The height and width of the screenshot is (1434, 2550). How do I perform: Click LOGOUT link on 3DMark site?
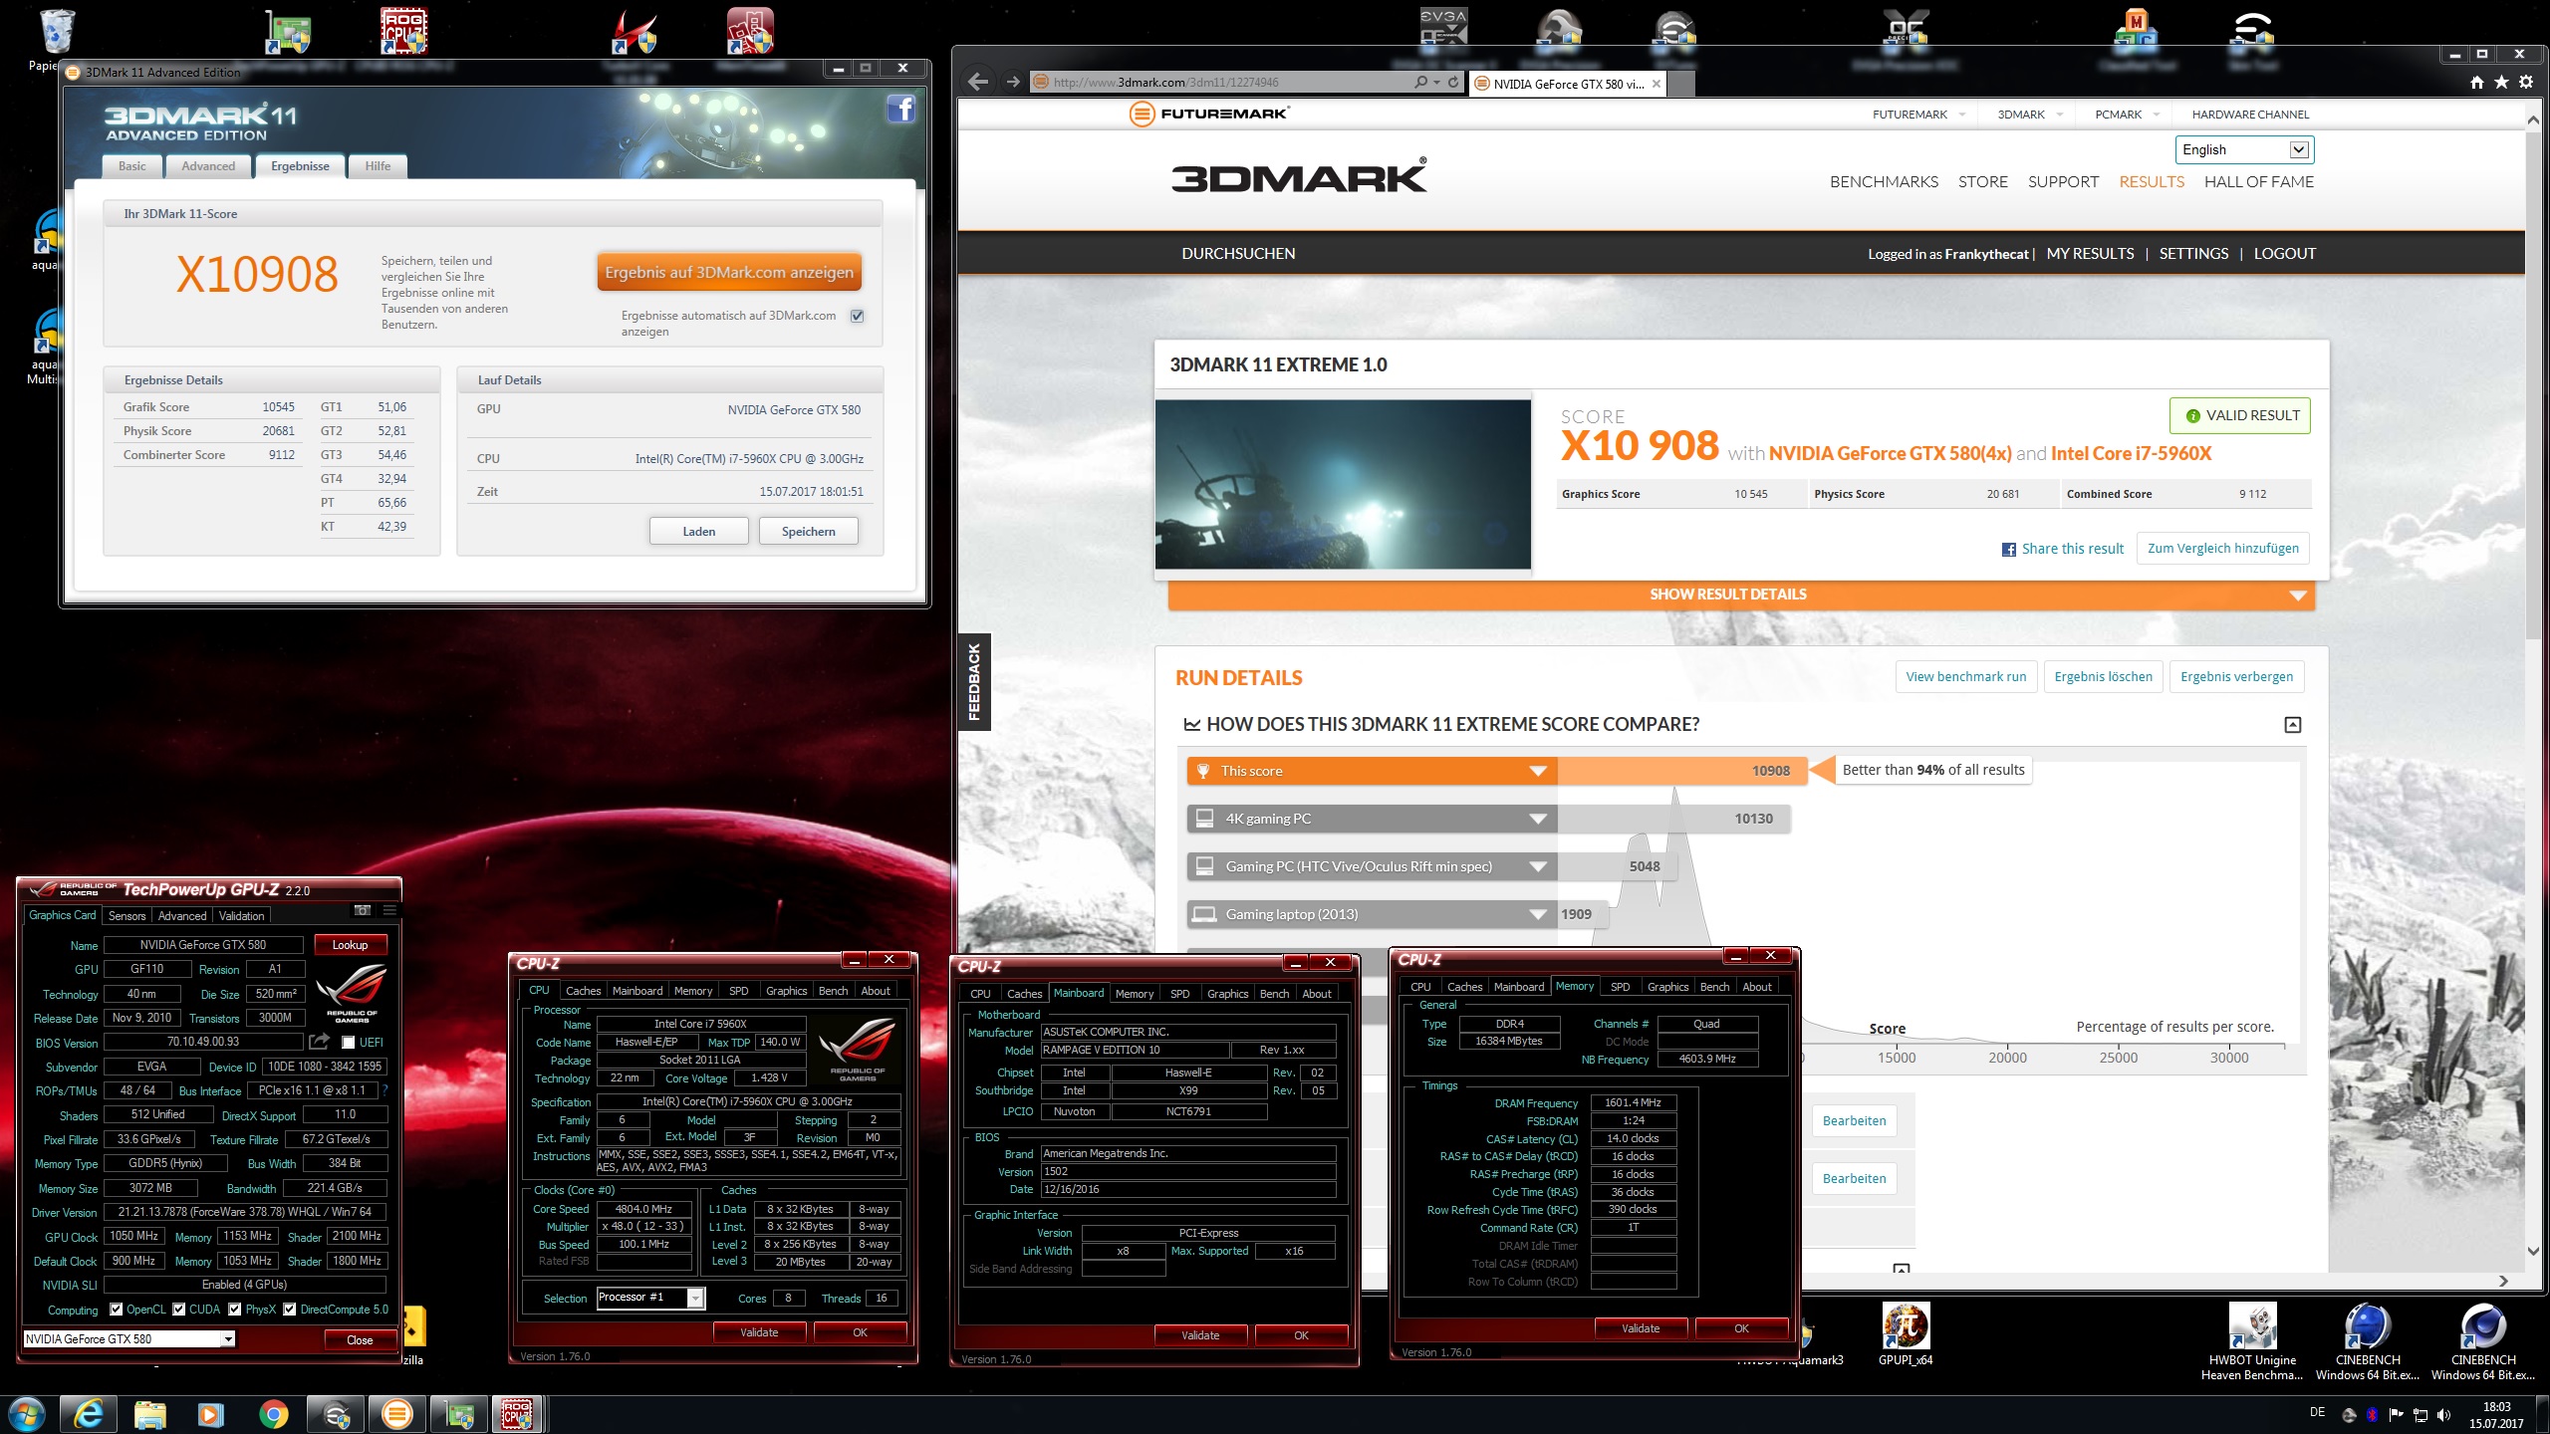(x=2284, y=253)
